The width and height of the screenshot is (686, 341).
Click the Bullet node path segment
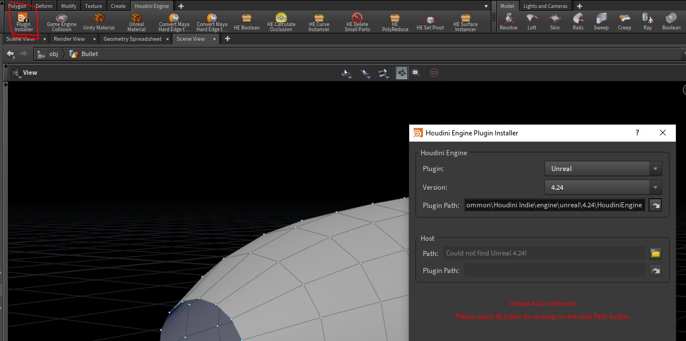tap(83, 54)
